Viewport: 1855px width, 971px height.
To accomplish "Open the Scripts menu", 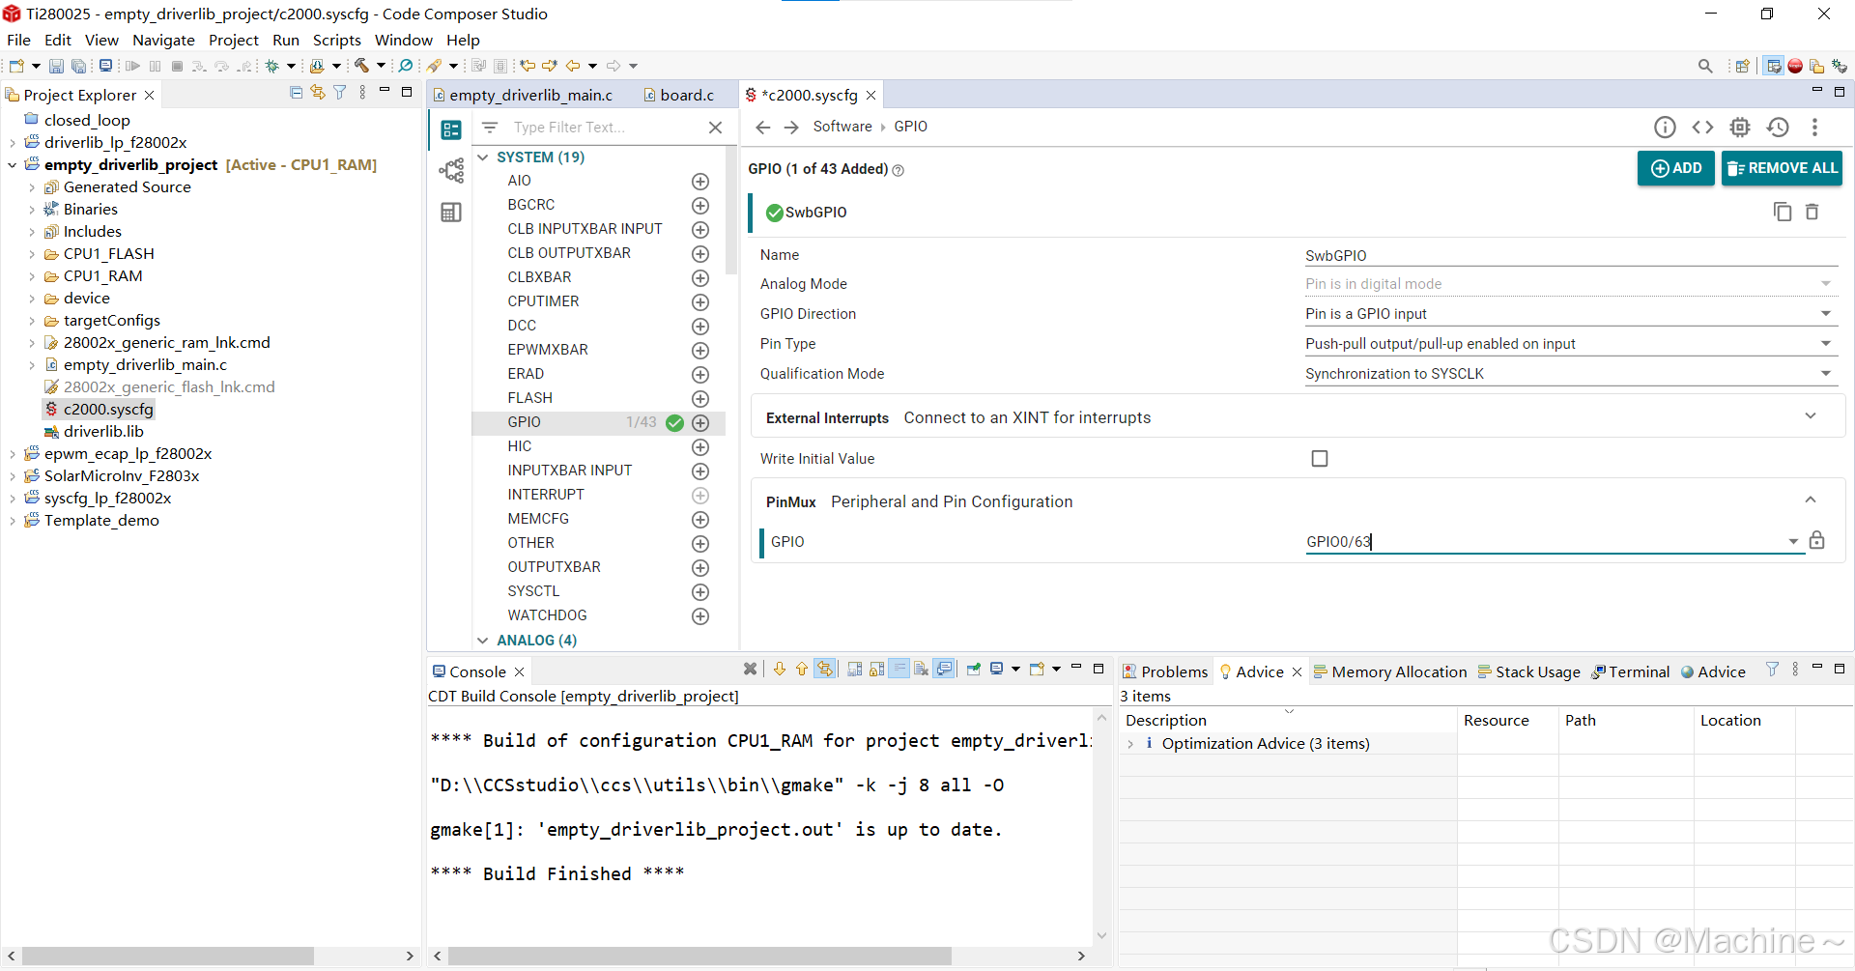I will (x=336, y=40).
